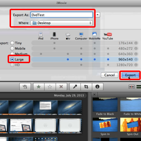Click info icon next to 960x540
The image size is (141, 141).
pyautogui.click(x=136, y=60)
